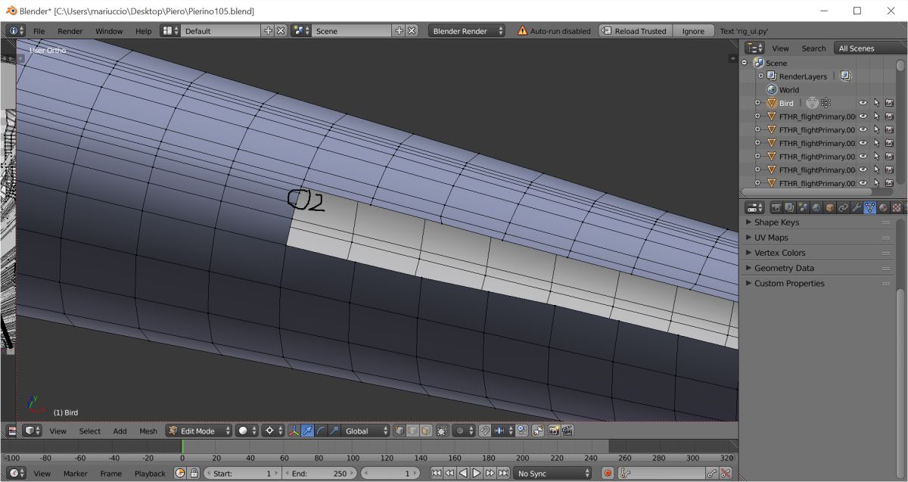Enable vertex select mode
This screenshot has height=482, width=908.
(x=400, y=431)
